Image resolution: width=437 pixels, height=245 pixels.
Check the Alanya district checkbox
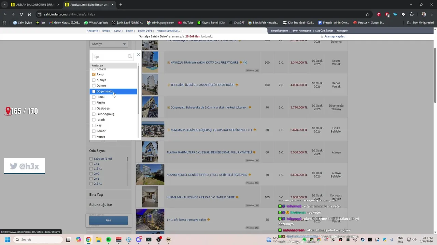[x=94, y=80]
